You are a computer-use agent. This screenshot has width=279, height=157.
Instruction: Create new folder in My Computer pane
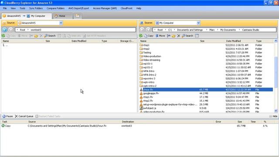tap(174, 36)
